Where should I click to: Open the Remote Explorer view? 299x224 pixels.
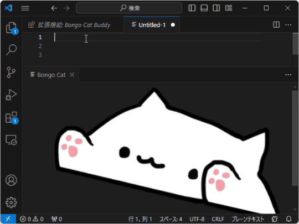click(12, 140)
